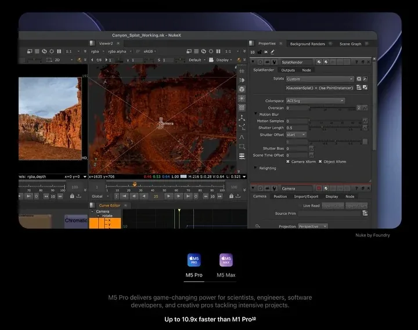Open the Splats Custom dropdown

click(320, 79)
